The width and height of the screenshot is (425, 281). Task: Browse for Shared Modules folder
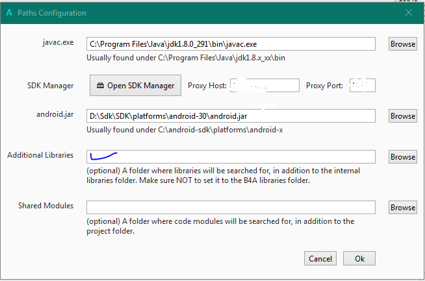pyautogui.click(x=402, y=208)
